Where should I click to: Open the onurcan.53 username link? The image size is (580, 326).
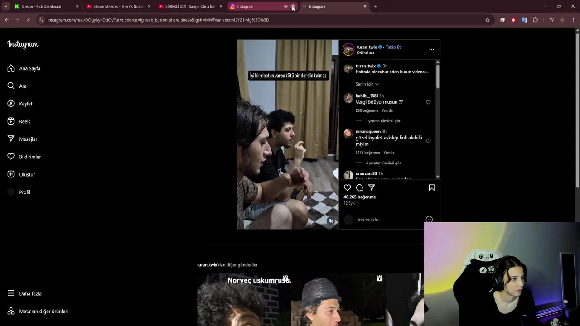click(x=366, y=173)
